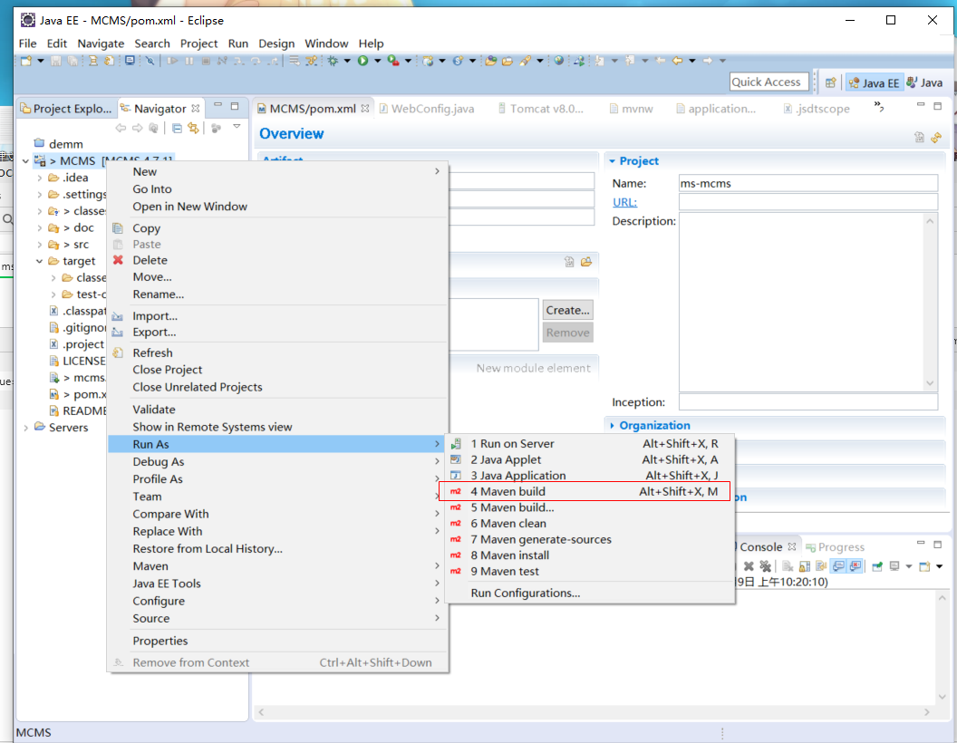The image size is (957, 743).
Task: Click the Open Console icon in Console toolbar
Action: (924, 566)
